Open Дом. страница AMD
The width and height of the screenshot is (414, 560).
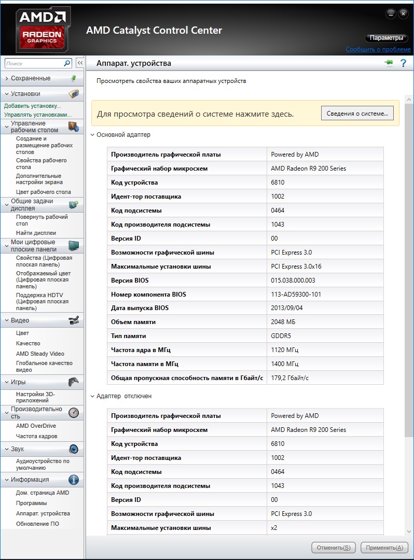click(x=42, y=493)
